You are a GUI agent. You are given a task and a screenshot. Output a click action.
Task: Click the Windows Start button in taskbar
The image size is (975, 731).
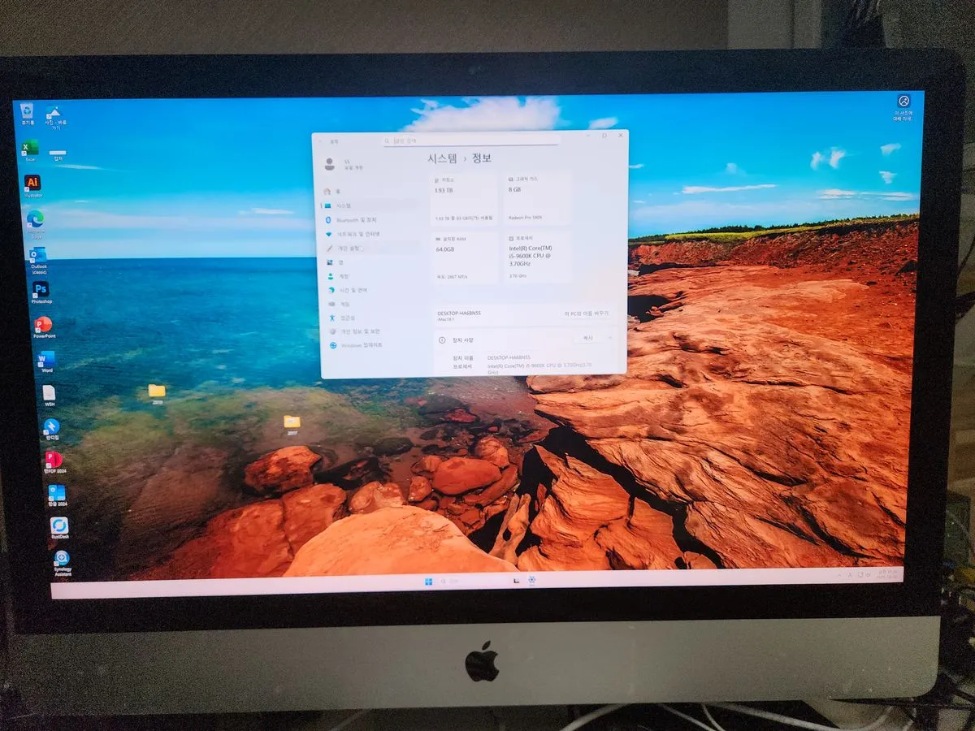pos(427,582)
